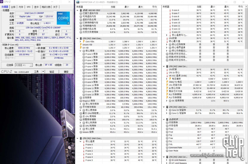
Task: Open the 内存 tab in CPU-Z
Action: pos(21,7)
